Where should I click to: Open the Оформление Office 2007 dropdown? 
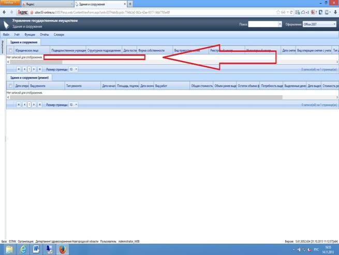pyautogui.click(x=318, y=24)
